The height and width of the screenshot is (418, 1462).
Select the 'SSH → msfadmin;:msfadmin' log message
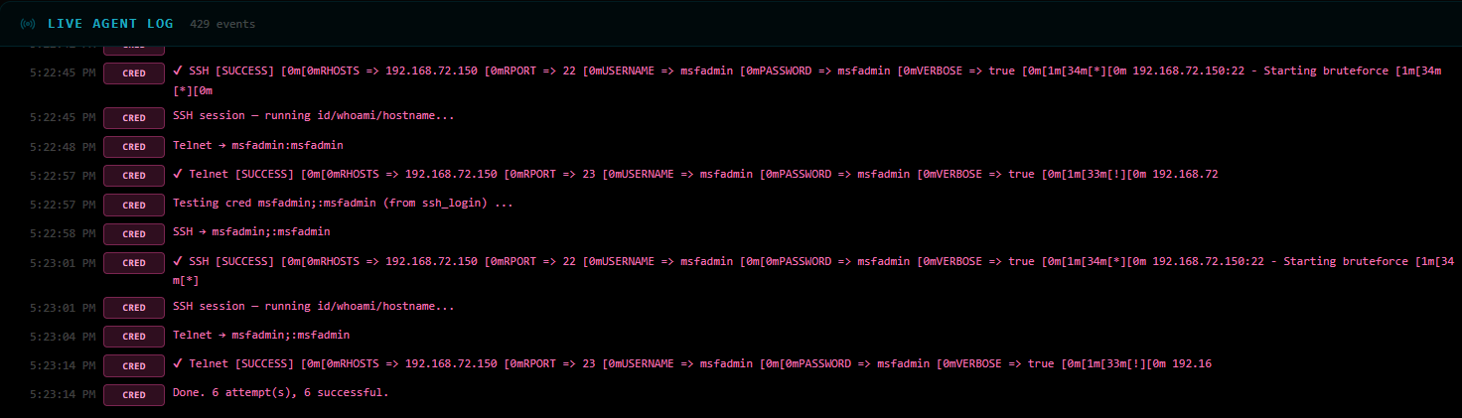pos(251,231)
